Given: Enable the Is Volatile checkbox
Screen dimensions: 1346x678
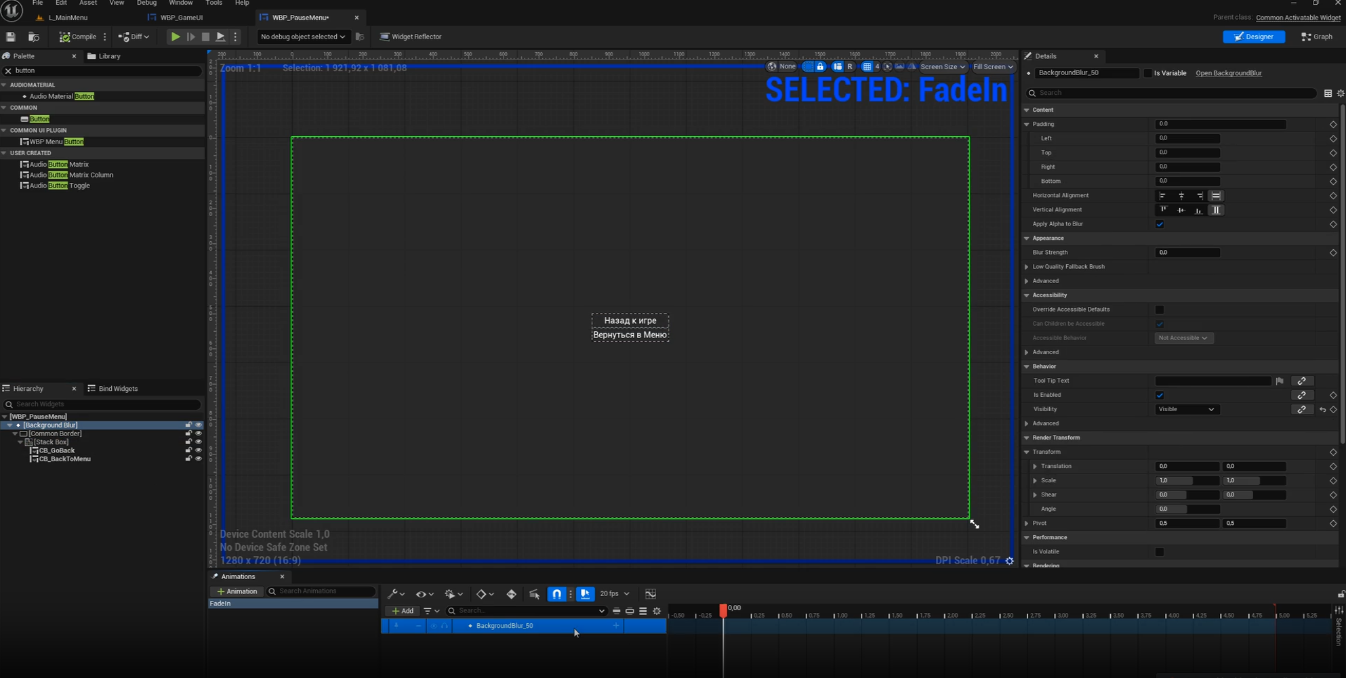Looking at the screenshot, I should click(x=1160, y=552).
